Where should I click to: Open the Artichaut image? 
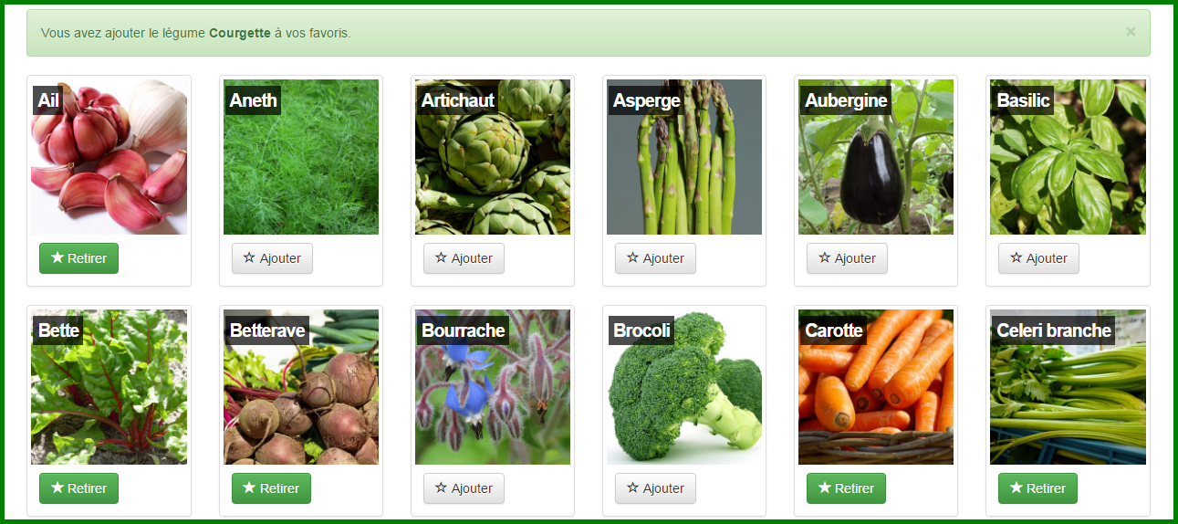click(493, 157)
